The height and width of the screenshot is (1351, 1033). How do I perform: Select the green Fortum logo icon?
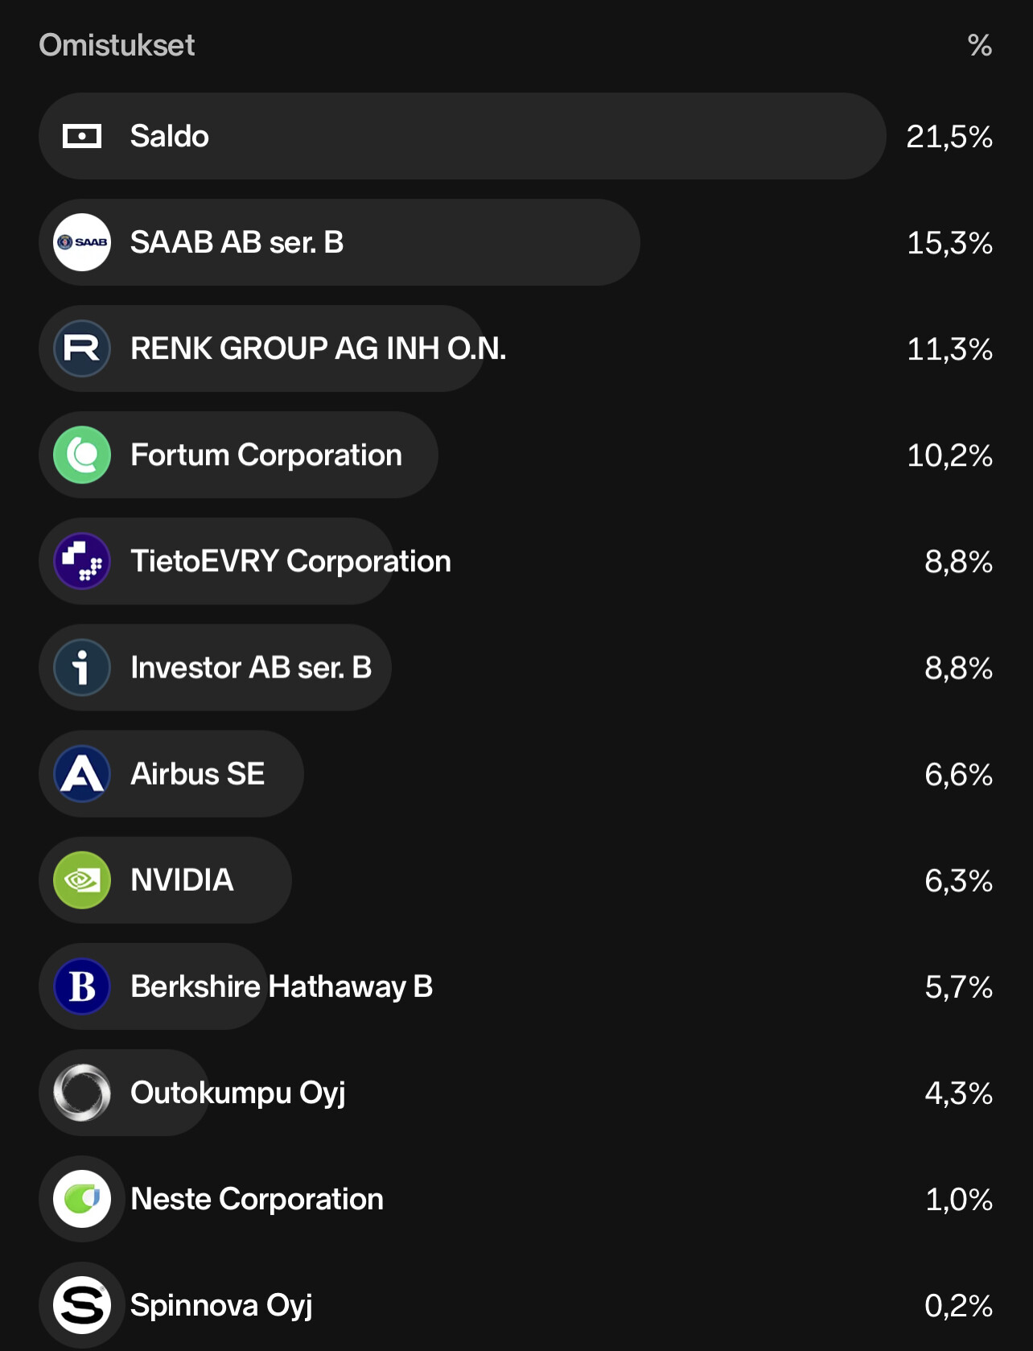(x=82, y=455)
